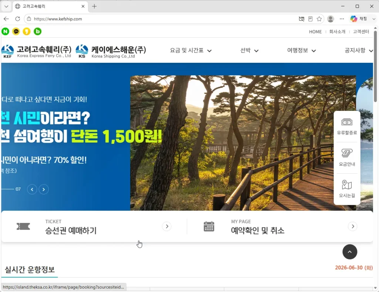
Task: Close the 고려고속훼리 tab
Action: click(83, 6)
